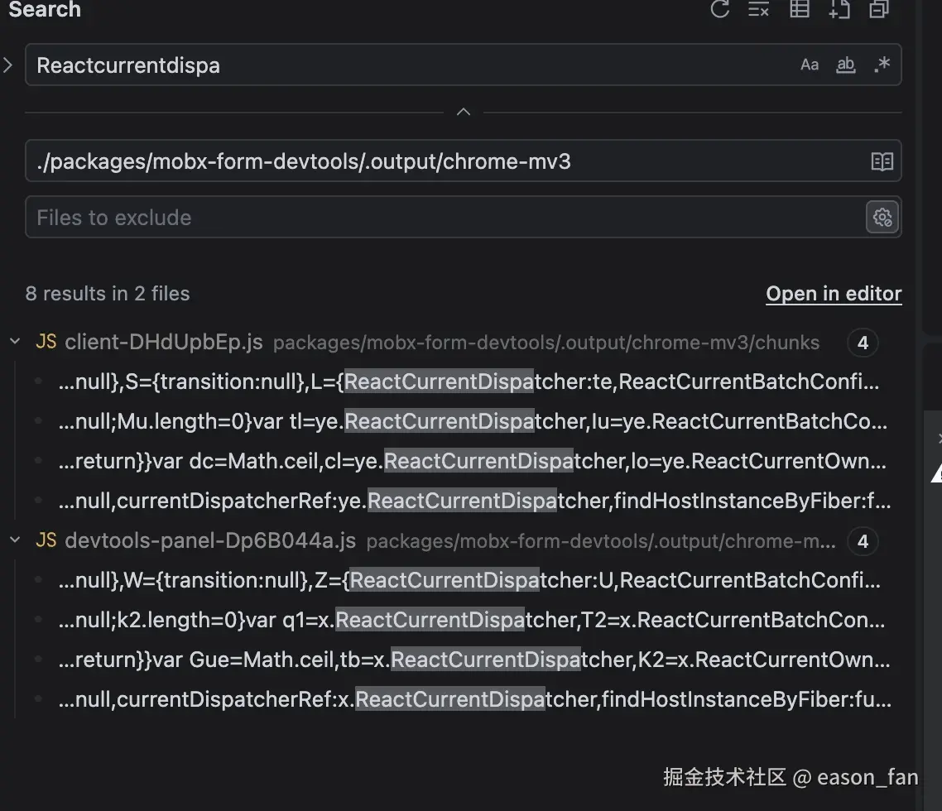Toggle exclude settings and ignore files
Image resolution: width=942 pixels, height=811 pixels.
pyautogui.click(x=882, y=217)
